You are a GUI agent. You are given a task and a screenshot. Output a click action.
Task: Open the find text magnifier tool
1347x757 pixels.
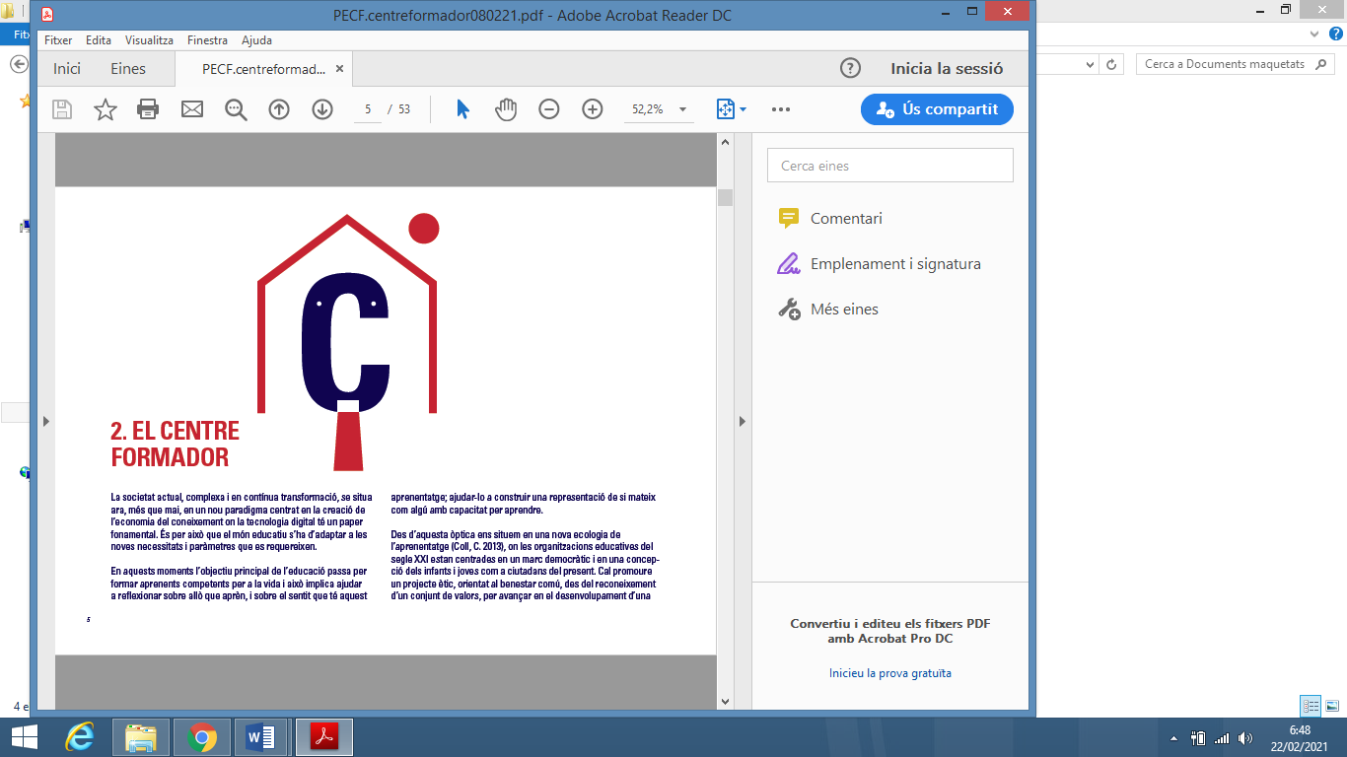pos(236,109)
